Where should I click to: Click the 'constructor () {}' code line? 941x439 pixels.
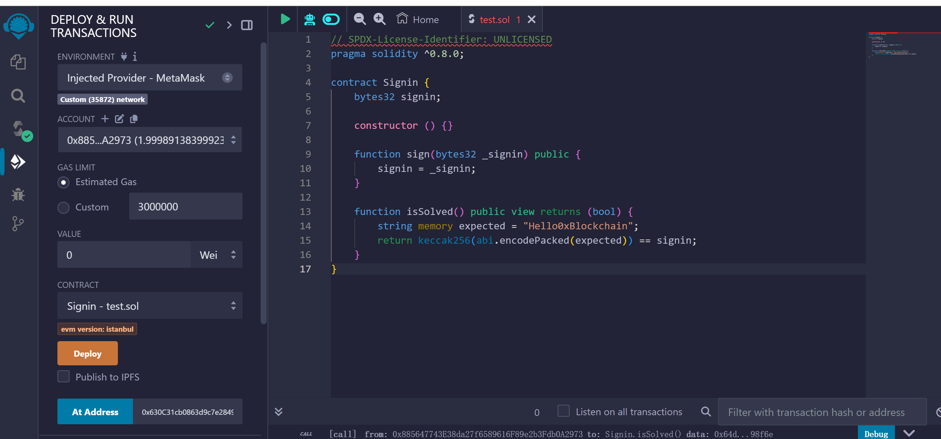[x=403, y=125]
